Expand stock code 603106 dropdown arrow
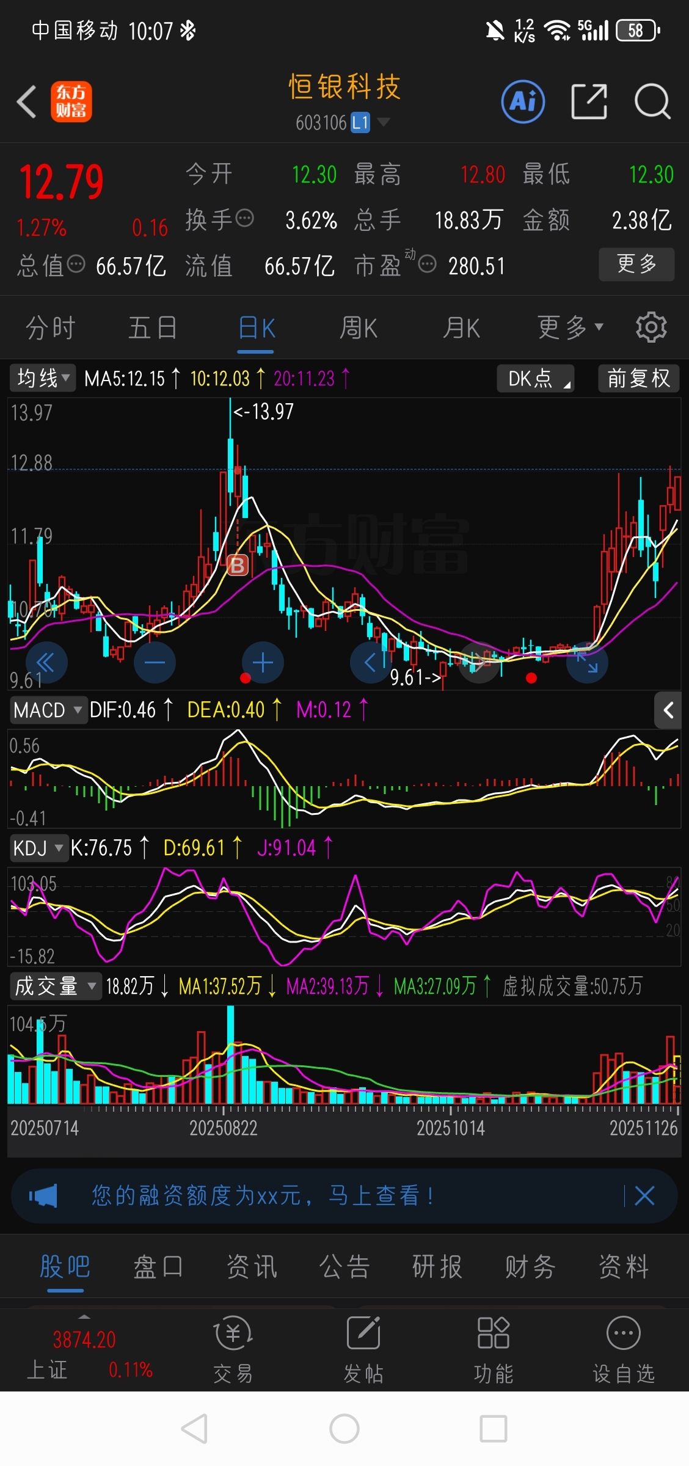This screenshot has height=1466, width=689. [x=384, y=122]
